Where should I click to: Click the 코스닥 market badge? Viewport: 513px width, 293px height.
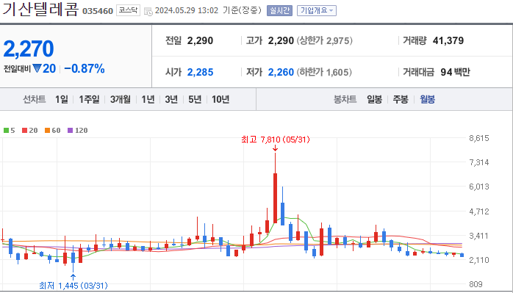[x=128, y=10]
